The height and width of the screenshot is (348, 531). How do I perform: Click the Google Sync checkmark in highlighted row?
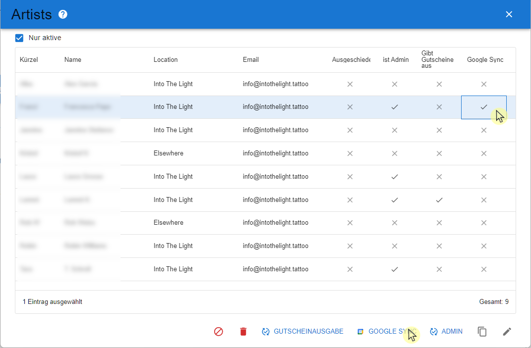(483, 107)
